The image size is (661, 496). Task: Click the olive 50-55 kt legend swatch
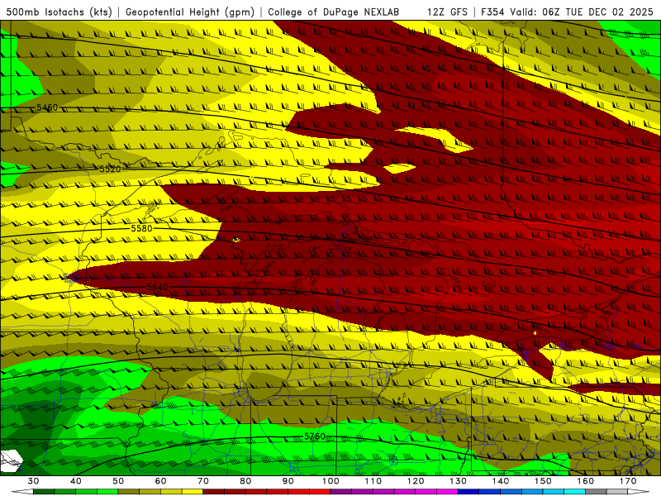point(129,492)
